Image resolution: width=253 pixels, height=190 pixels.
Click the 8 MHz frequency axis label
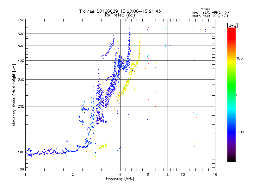pyautogui.click(x=168, y=174)
